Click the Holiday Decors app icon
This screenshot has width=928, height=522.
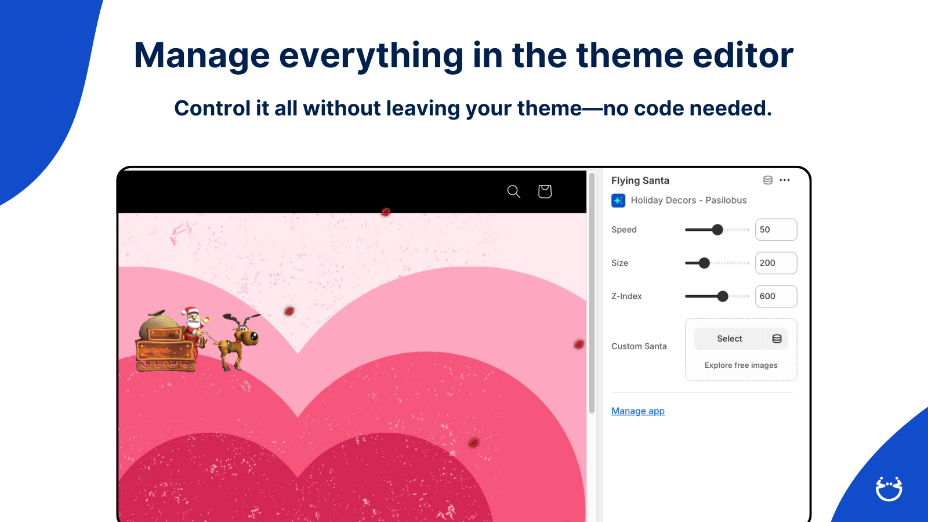pos(618,200)
